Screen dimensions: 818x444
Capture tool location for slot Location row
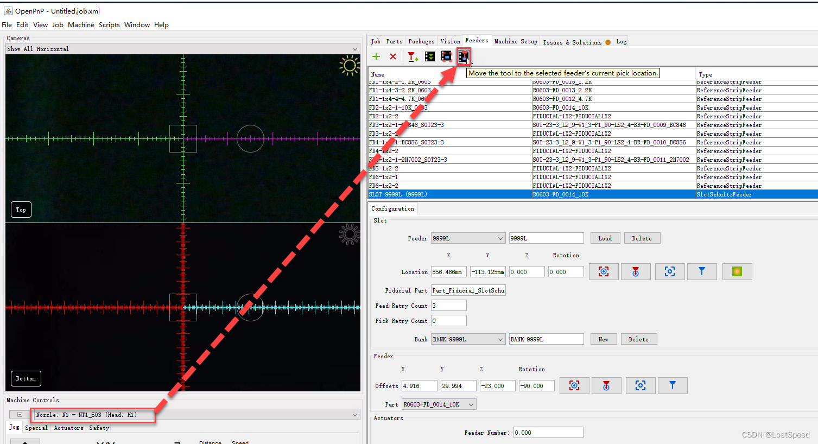[636, 272]
